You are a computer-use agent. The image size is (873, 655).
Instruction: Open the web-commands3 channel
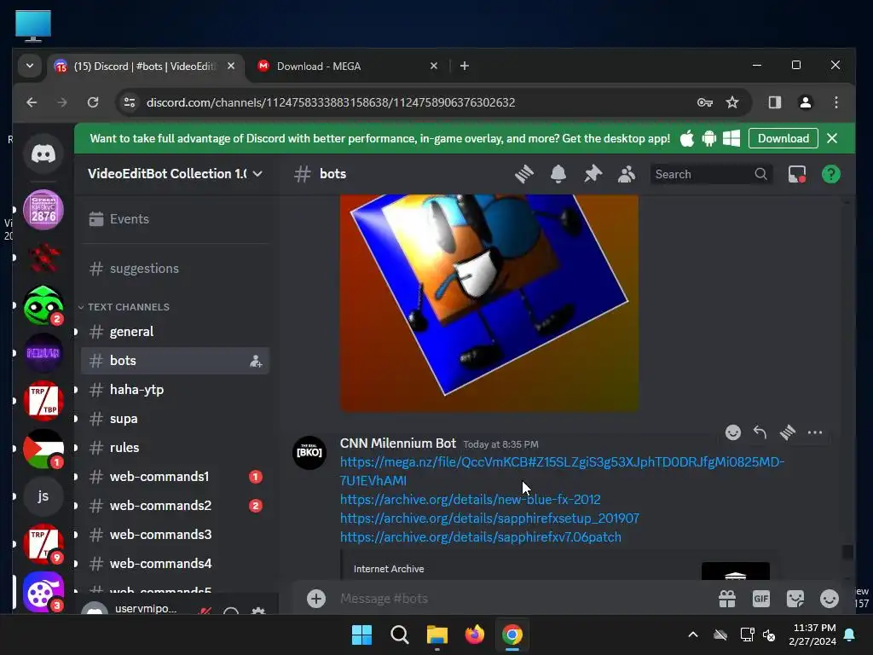coord(175,534)
